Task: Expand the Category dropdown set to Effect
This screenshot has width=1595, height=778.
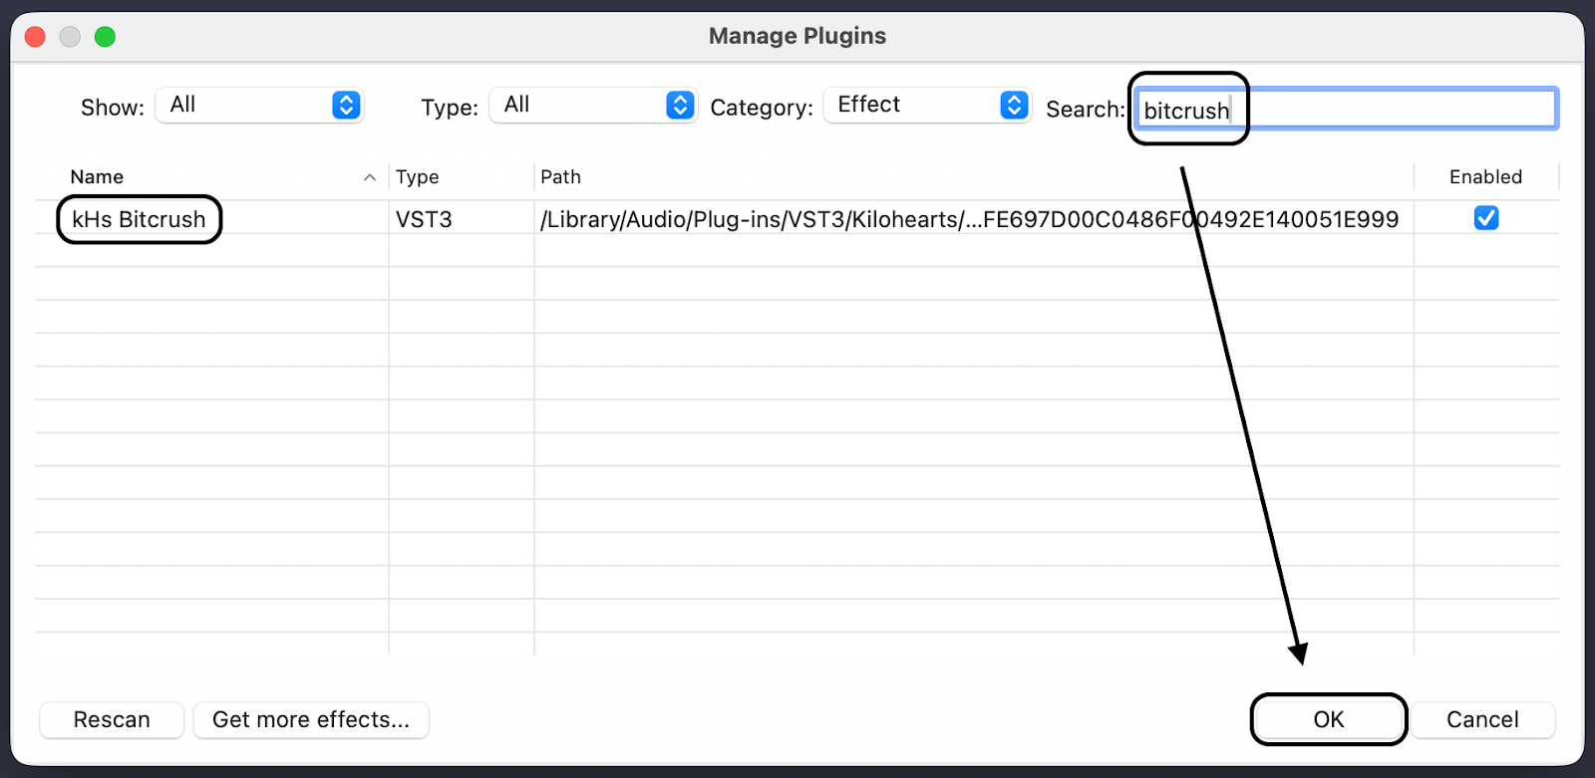Action: point(928,105)
